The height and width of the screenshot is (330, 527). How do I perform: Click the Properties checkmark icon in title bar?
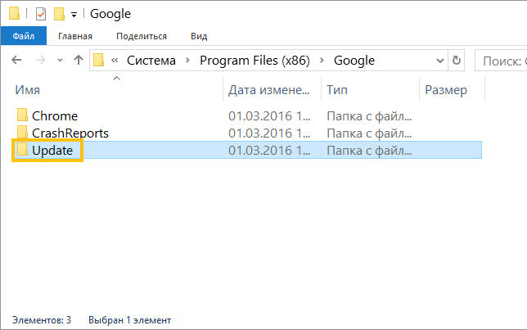41,14
